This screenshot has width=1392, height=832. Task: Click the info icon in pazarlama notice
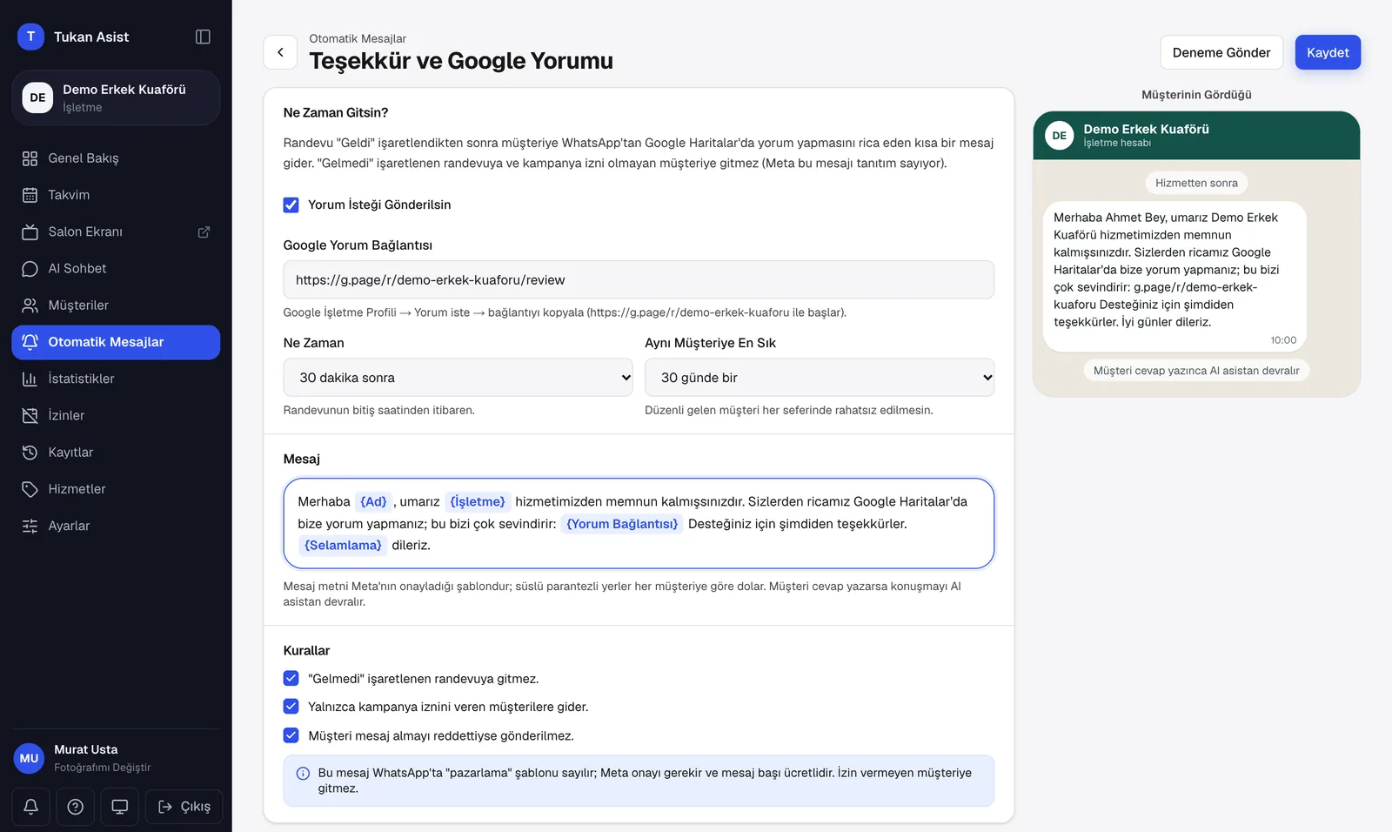click(x=303, y=773)
